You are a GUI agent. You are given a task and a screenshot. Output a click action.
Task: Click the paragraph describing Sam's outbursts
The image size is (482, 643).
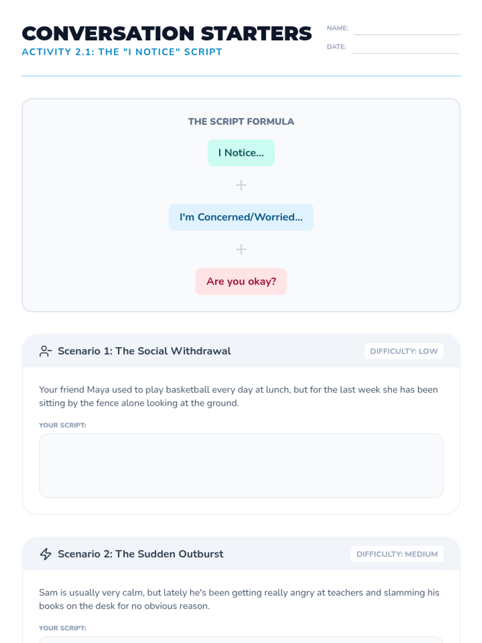[x=239, y=599]
